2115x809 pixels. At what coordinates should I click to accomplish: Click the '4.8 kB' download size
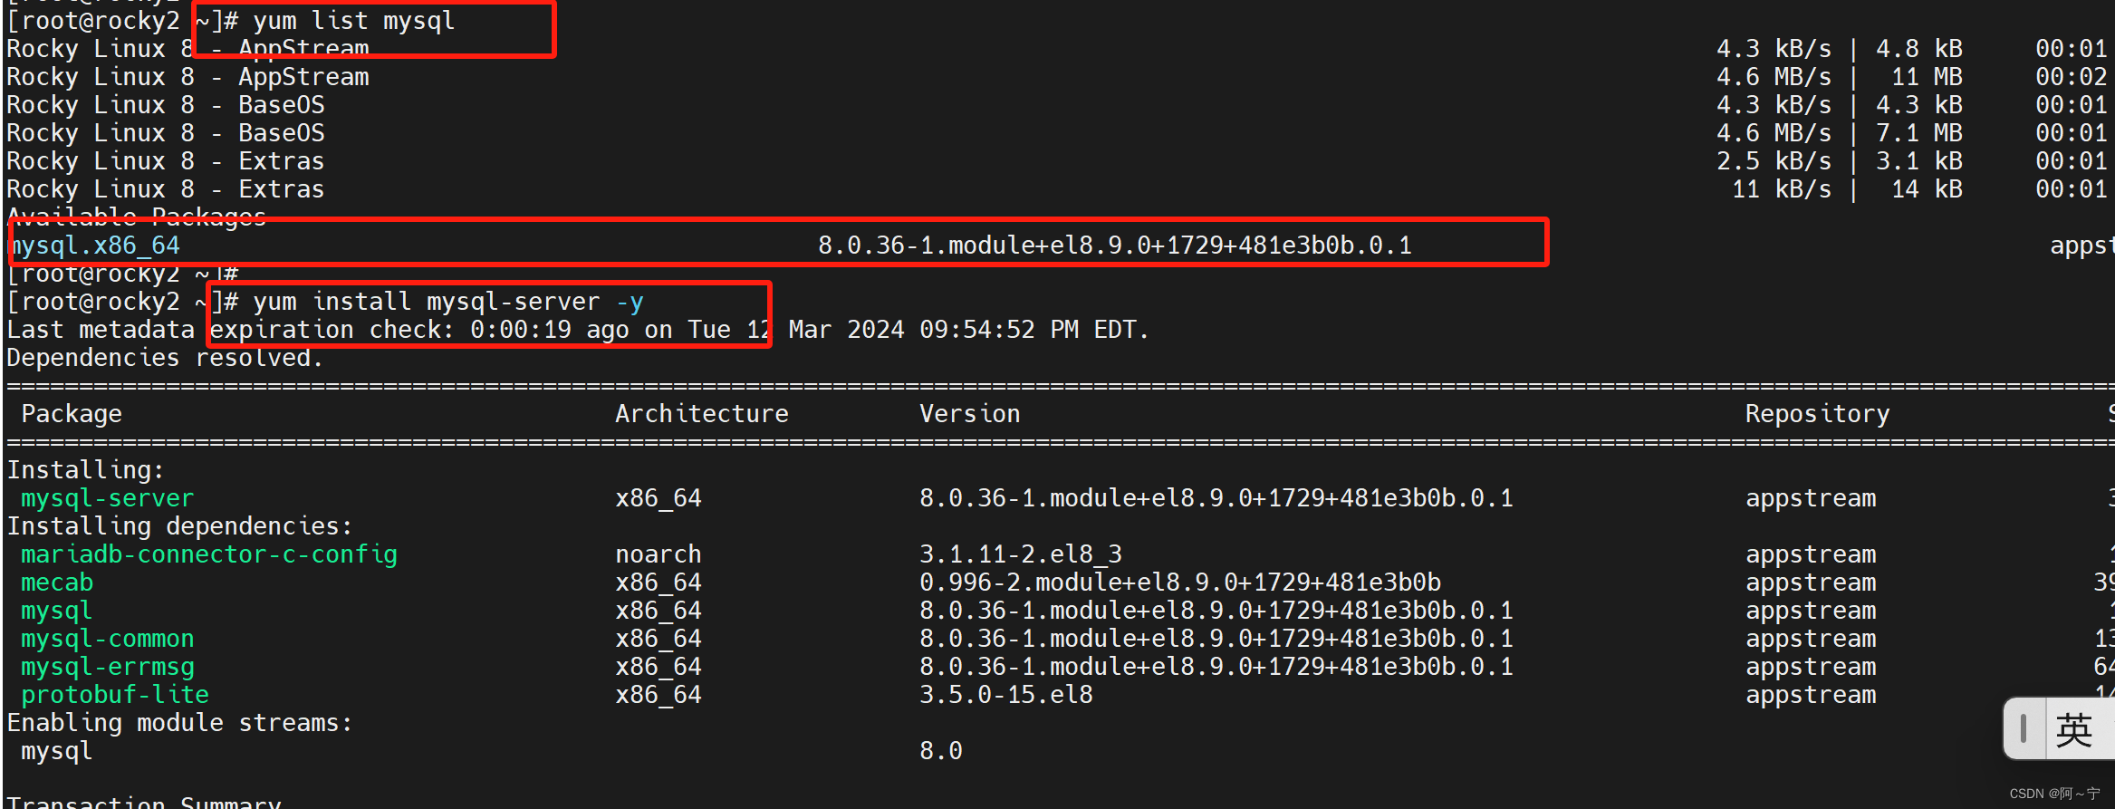tap(1919, 49)
